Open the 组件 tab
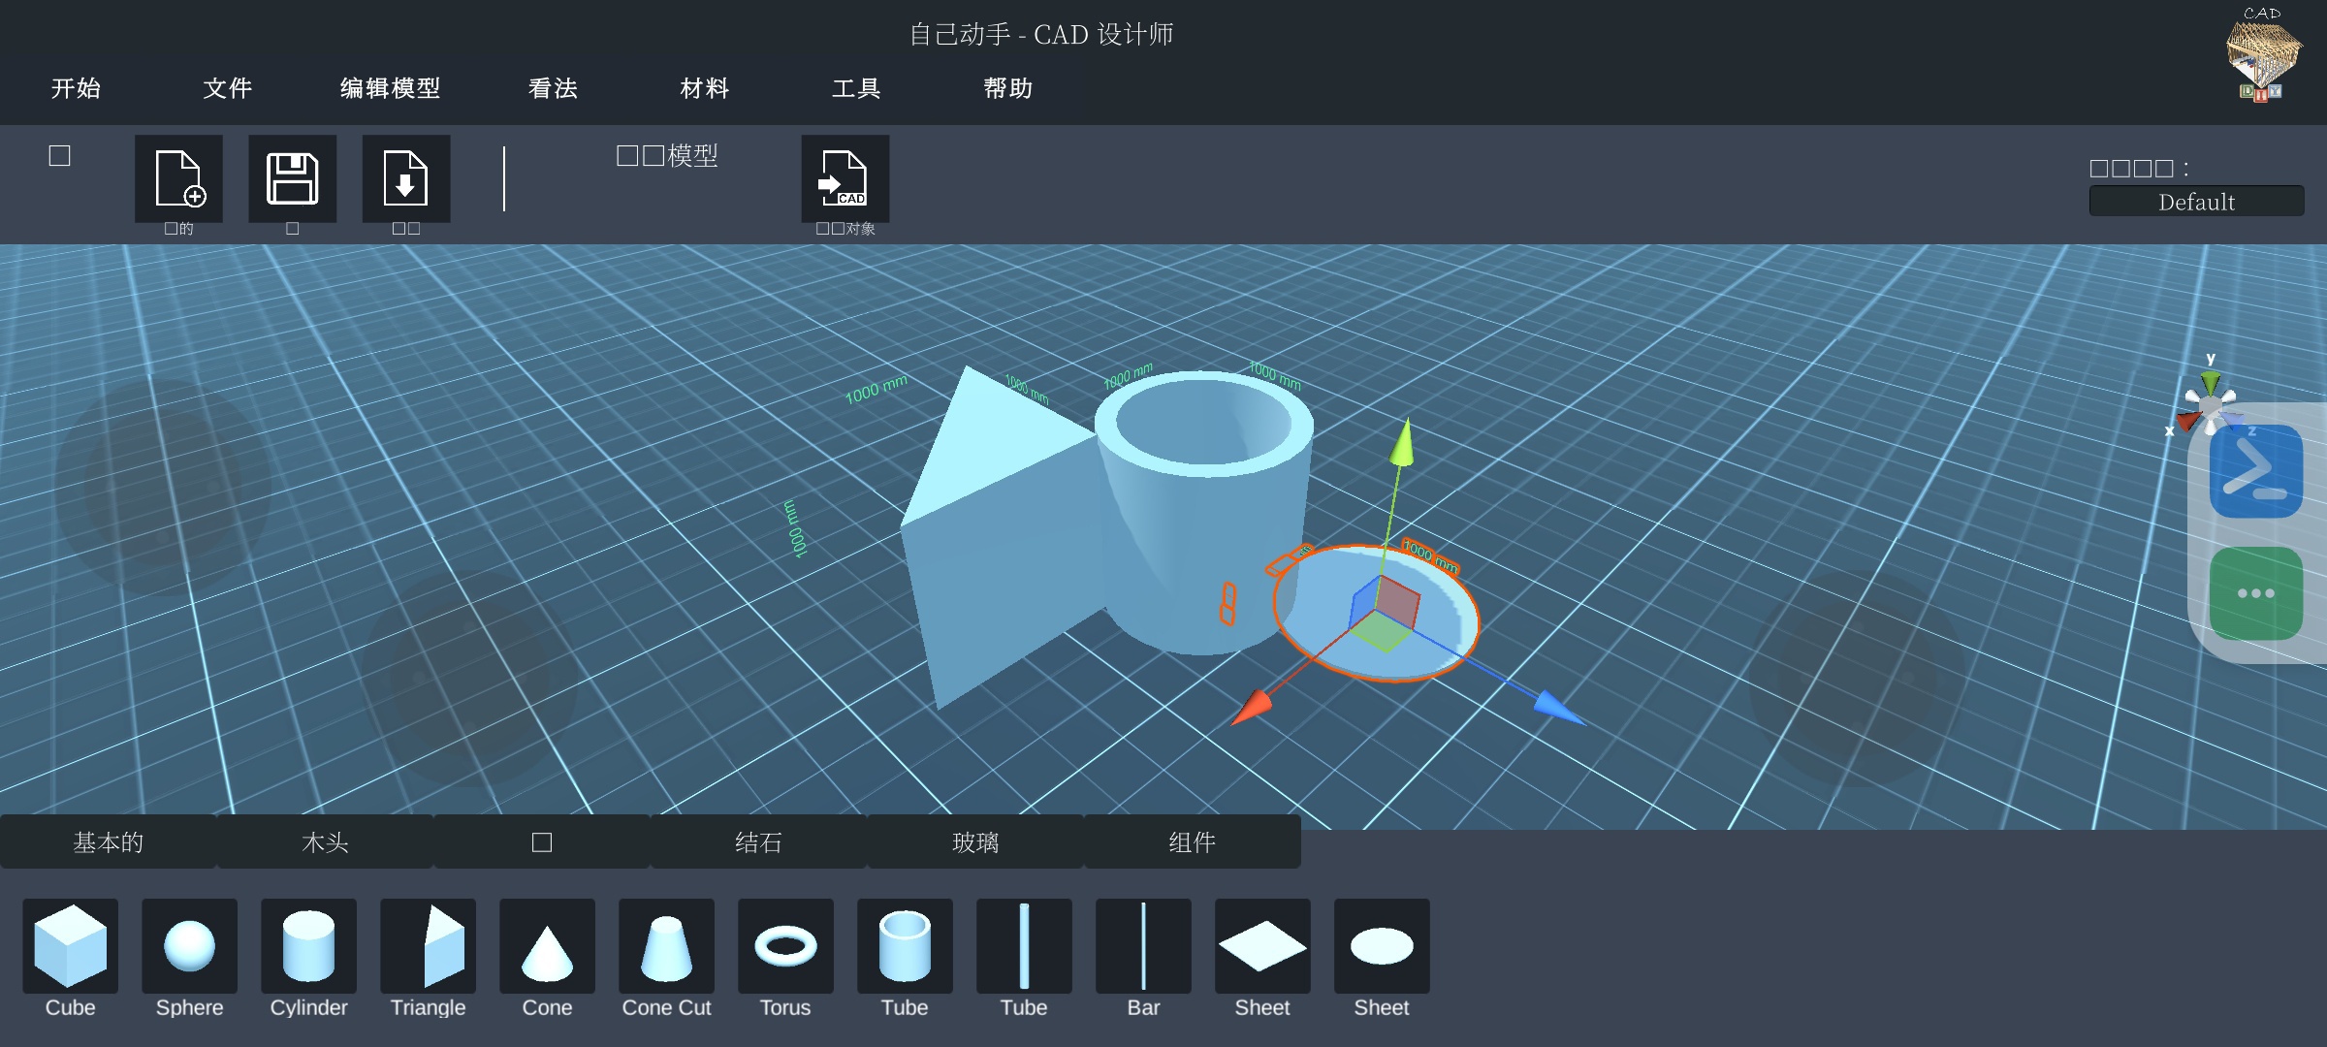Screen dimensions: 2327x1047 click(1192, 842)
